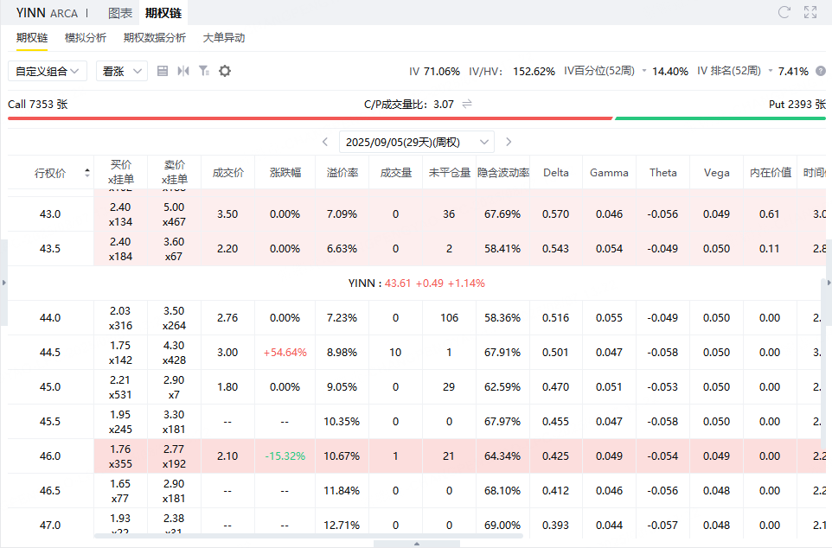Click the table layout icon in toolbar
This screenshot has width=832, height=548.
coord(163,71)
